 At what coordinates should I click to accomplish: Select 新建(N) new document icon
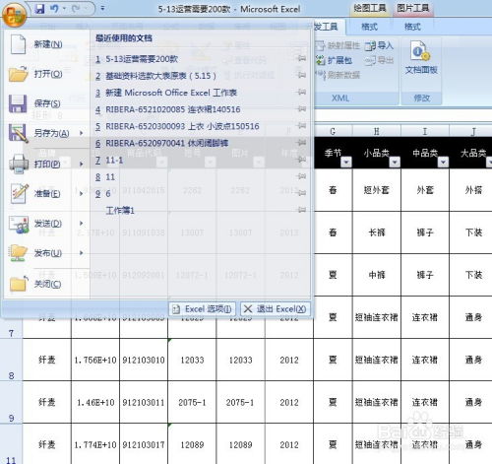coord(19,44)
